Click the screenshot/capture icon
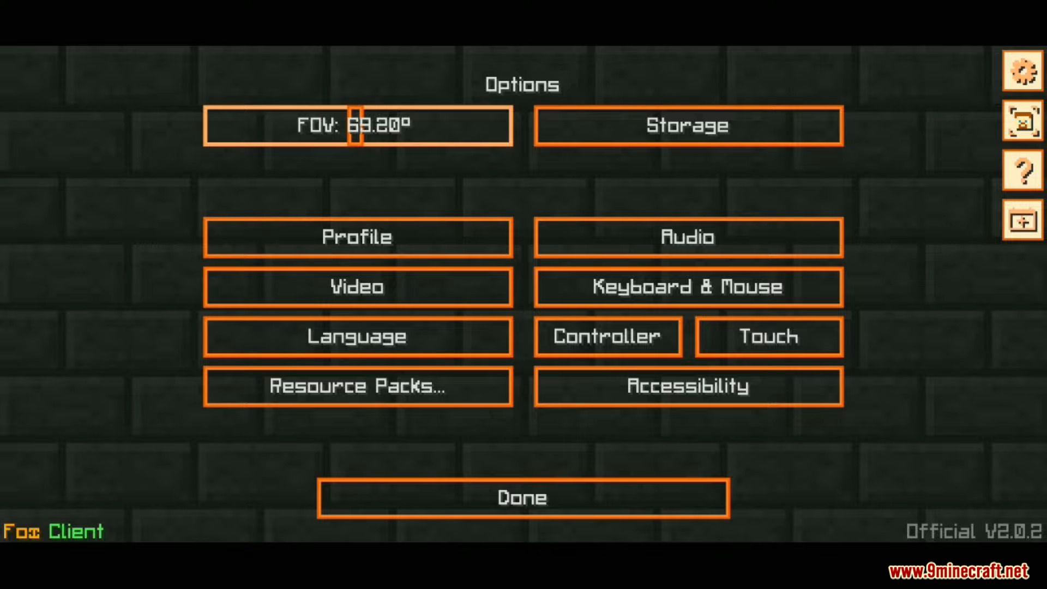The width and height of the screenshot is (1047, 589). tap(1023, 122)
